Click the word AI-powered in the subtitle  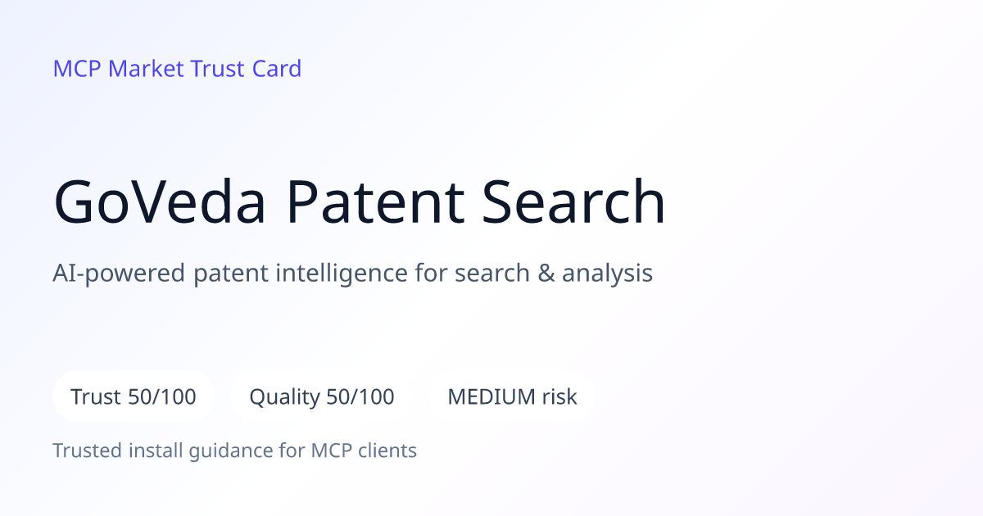(120, 274)
